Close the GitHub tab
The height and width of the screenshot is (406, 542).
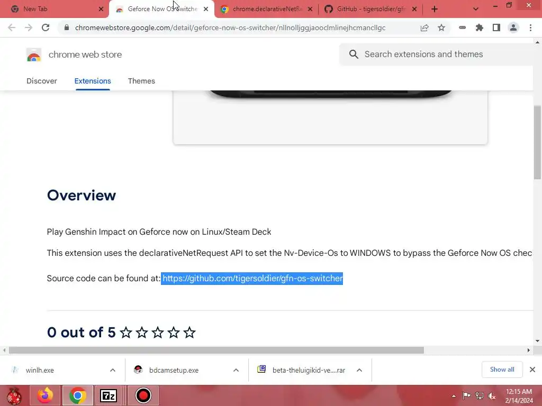(x=414, y=9)
